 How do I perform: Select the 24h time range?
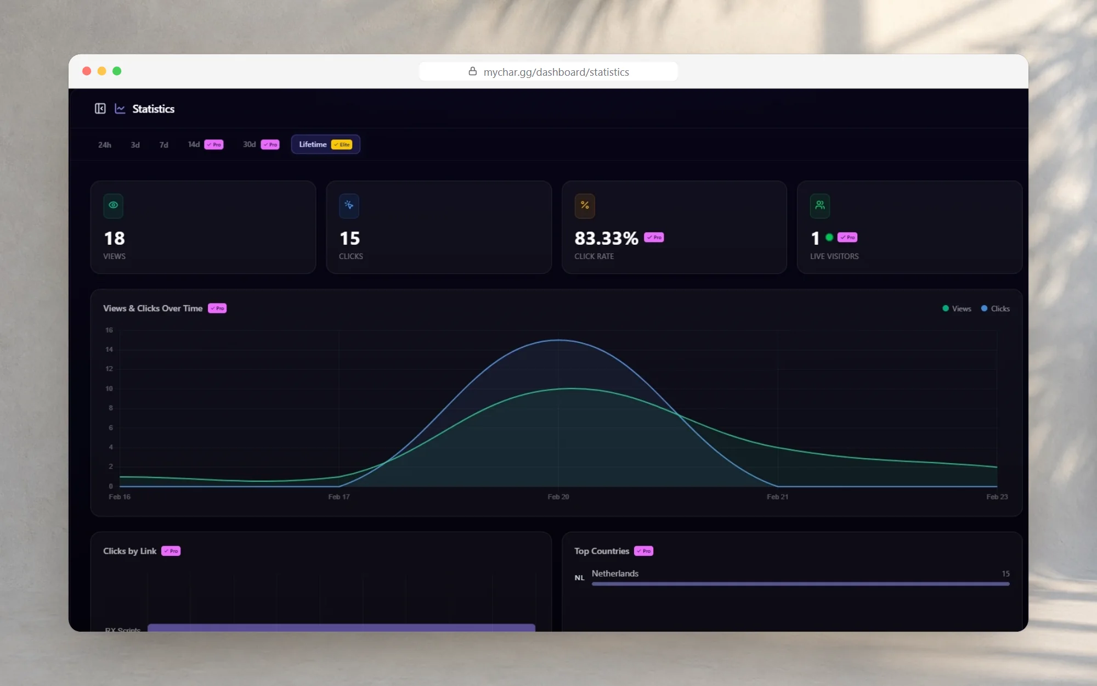[x=105, y=145]
